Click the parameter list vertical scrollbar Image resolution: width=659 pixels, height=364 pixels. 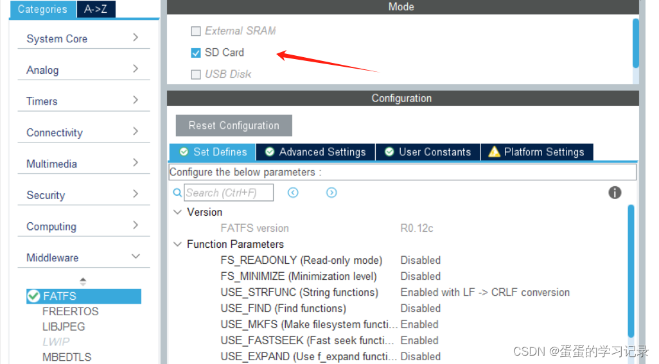coord(631,271)
